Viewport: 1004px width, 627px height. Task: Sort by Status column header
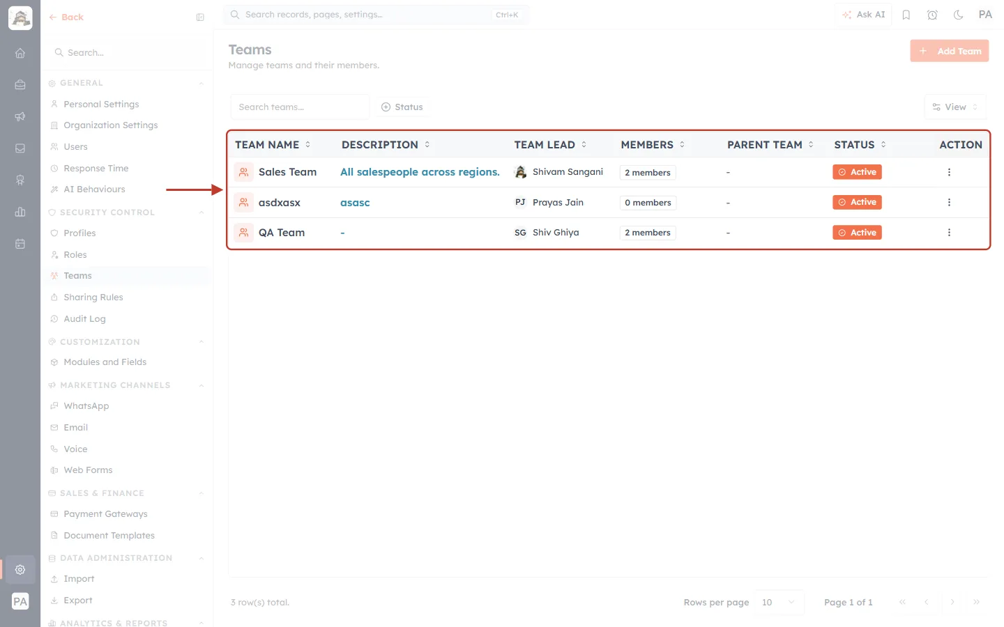(860, 145)
